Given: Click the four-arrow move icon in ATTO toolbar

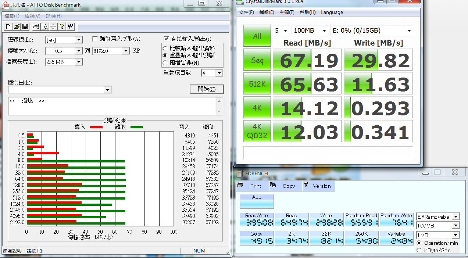Looking at the screenshot, I should [x=53, y=26].
